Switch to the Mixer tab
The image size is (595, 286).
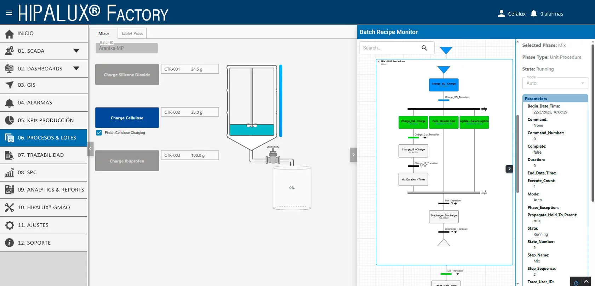click(x=104, y=33)
